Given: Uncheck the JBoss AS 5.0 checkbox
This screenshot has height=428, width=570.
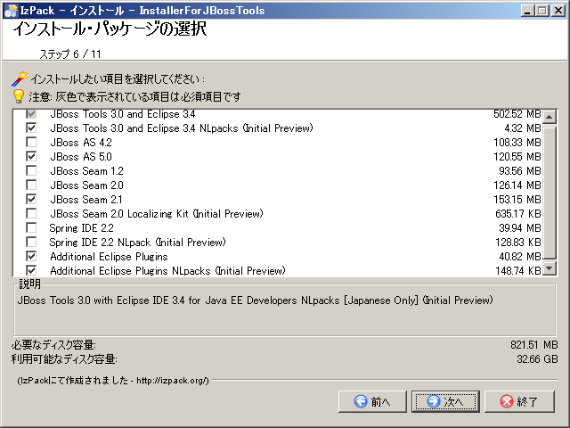Looking at the screenshot, I should tap(32, 157).
